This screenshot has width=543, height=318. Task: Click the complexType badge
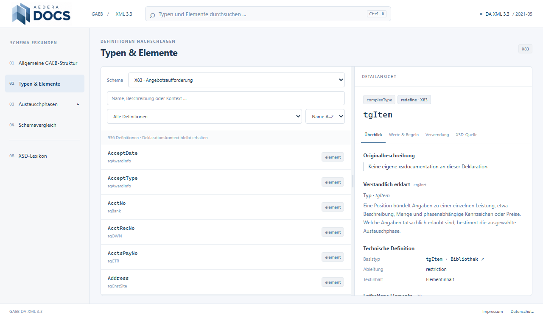[x=379, y=100]
